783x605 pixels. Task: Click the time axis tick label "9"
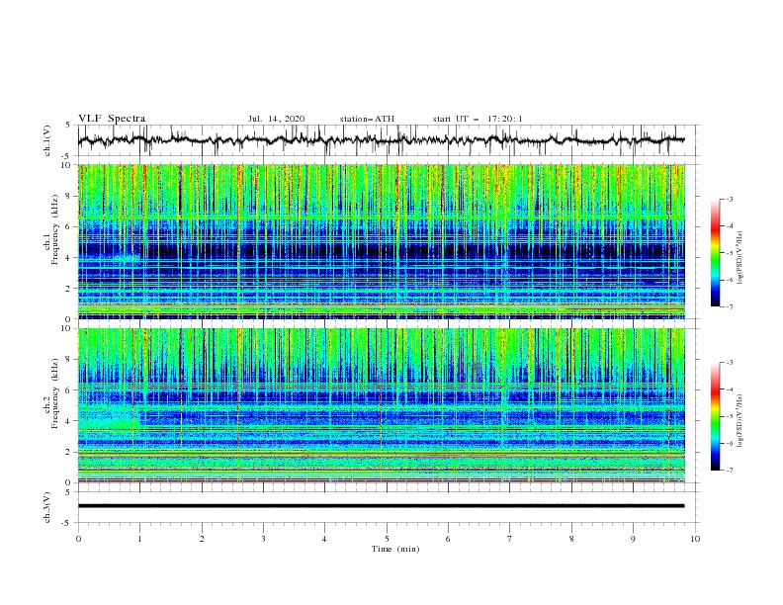[633, 539]
